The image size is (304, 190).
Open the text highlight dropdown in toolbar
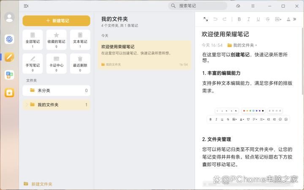click(x=278, y=19)
